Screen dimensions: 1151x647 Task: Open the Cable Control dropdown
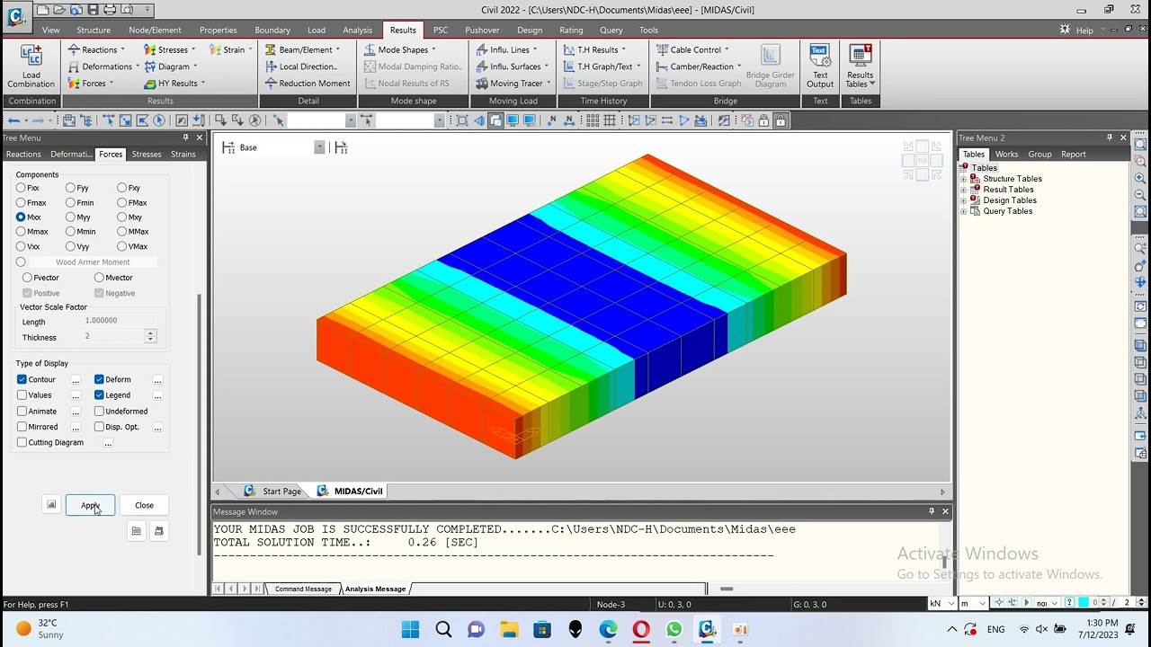point(692,49)
